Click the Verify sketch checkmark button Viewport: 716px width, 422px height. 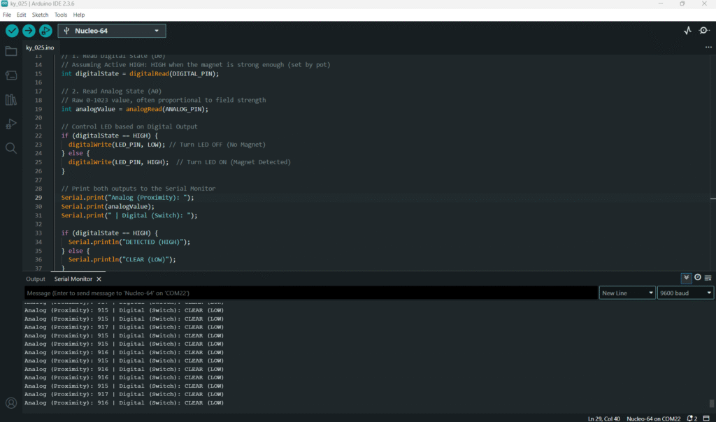[12, 31]
